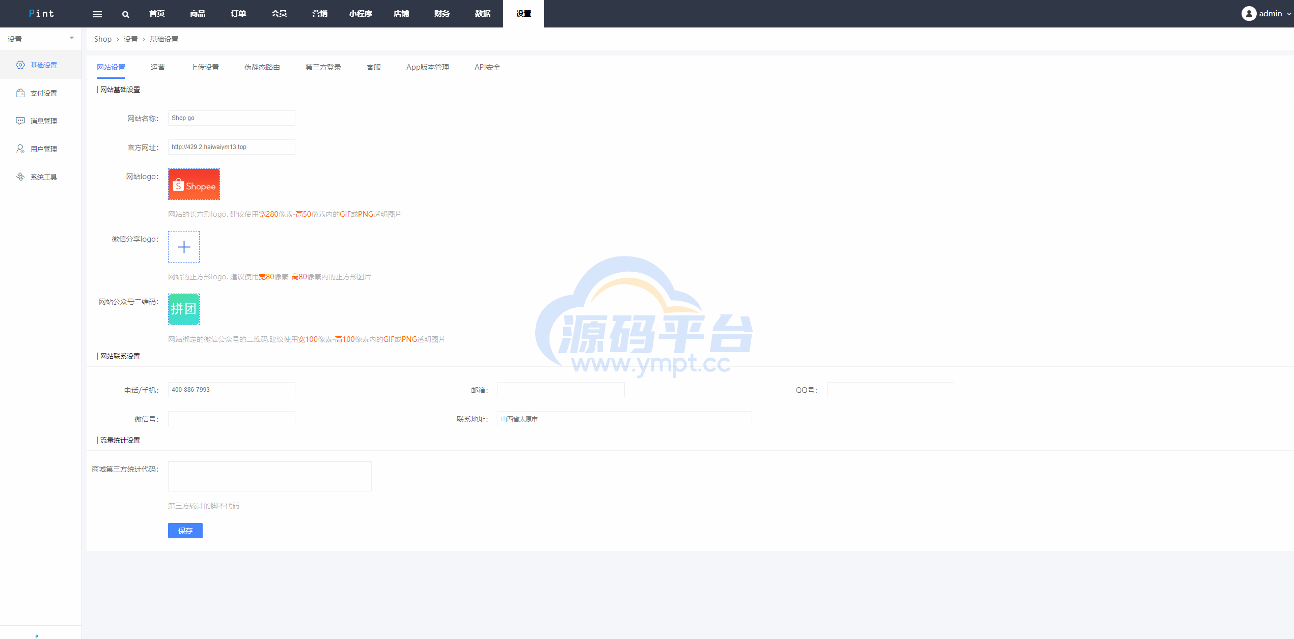Switch to the 客服 tab
Image resolution: width=1294 pixels, height=639 pixels.
(x=374, y=67)
